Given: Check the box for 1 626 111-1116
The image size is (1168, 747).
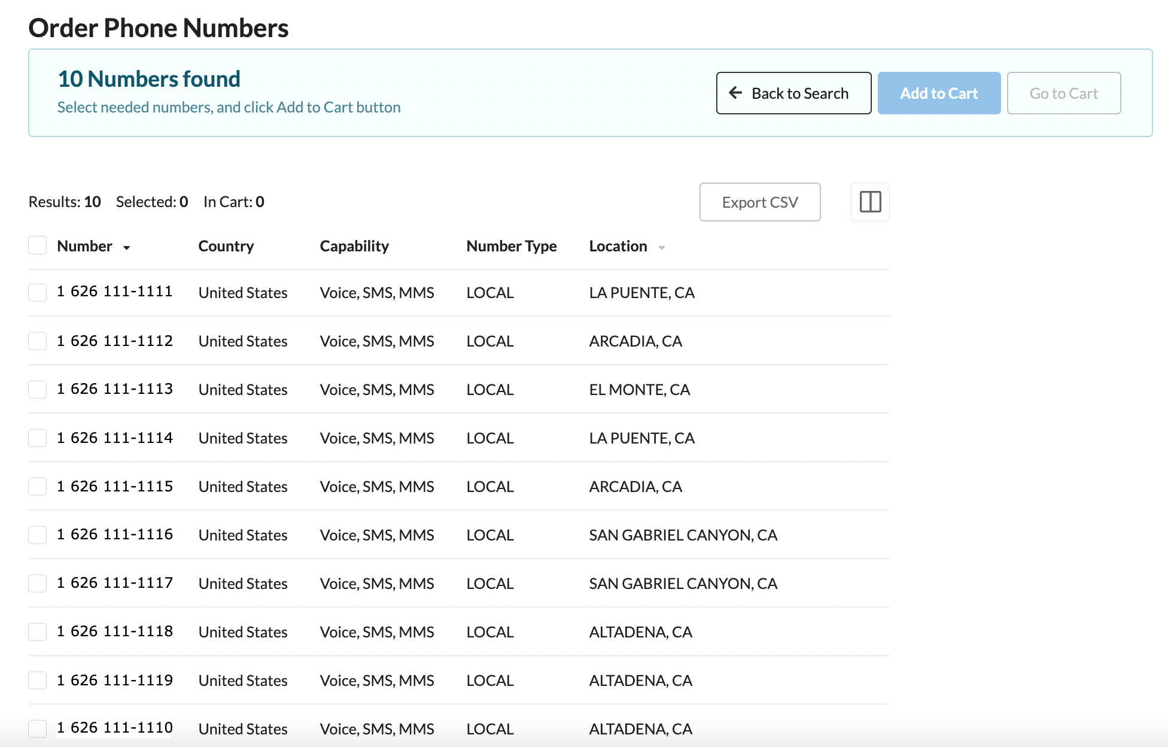Looking at the screenshot, I should point(38,535).
